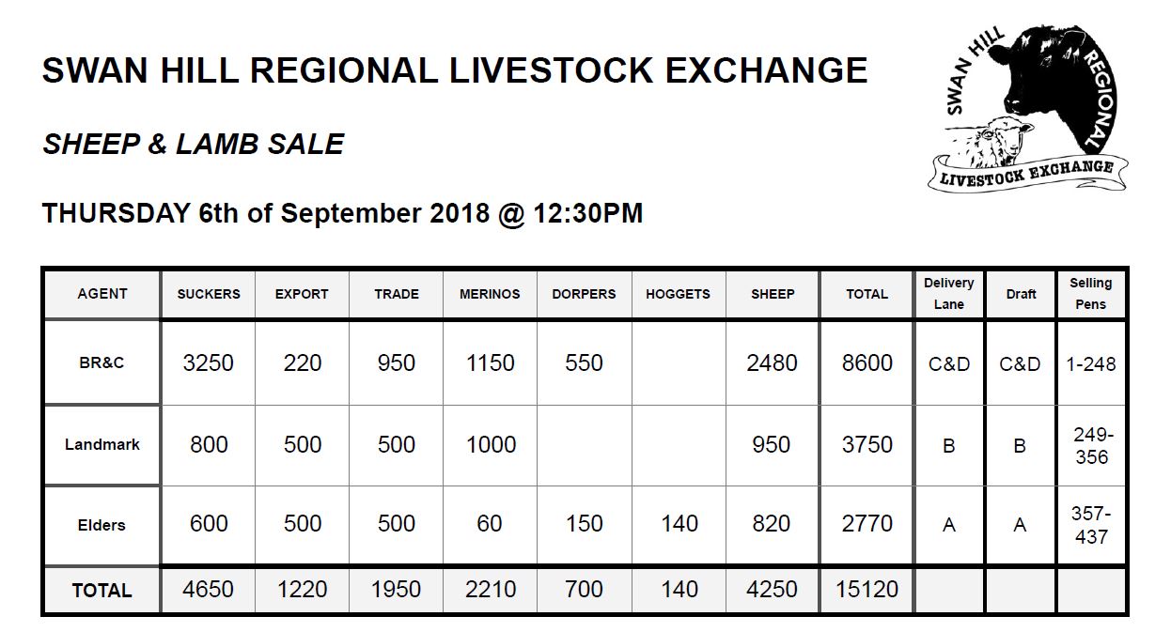Click the Selling Pens column header
The height and width of the screenshot is (632, 1171).
tap(1090, 293)
